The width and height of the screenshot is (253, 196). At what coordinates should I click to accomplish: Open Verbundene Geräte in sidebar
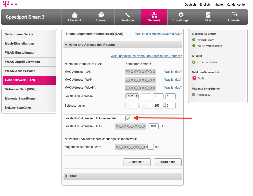[29, 34]
